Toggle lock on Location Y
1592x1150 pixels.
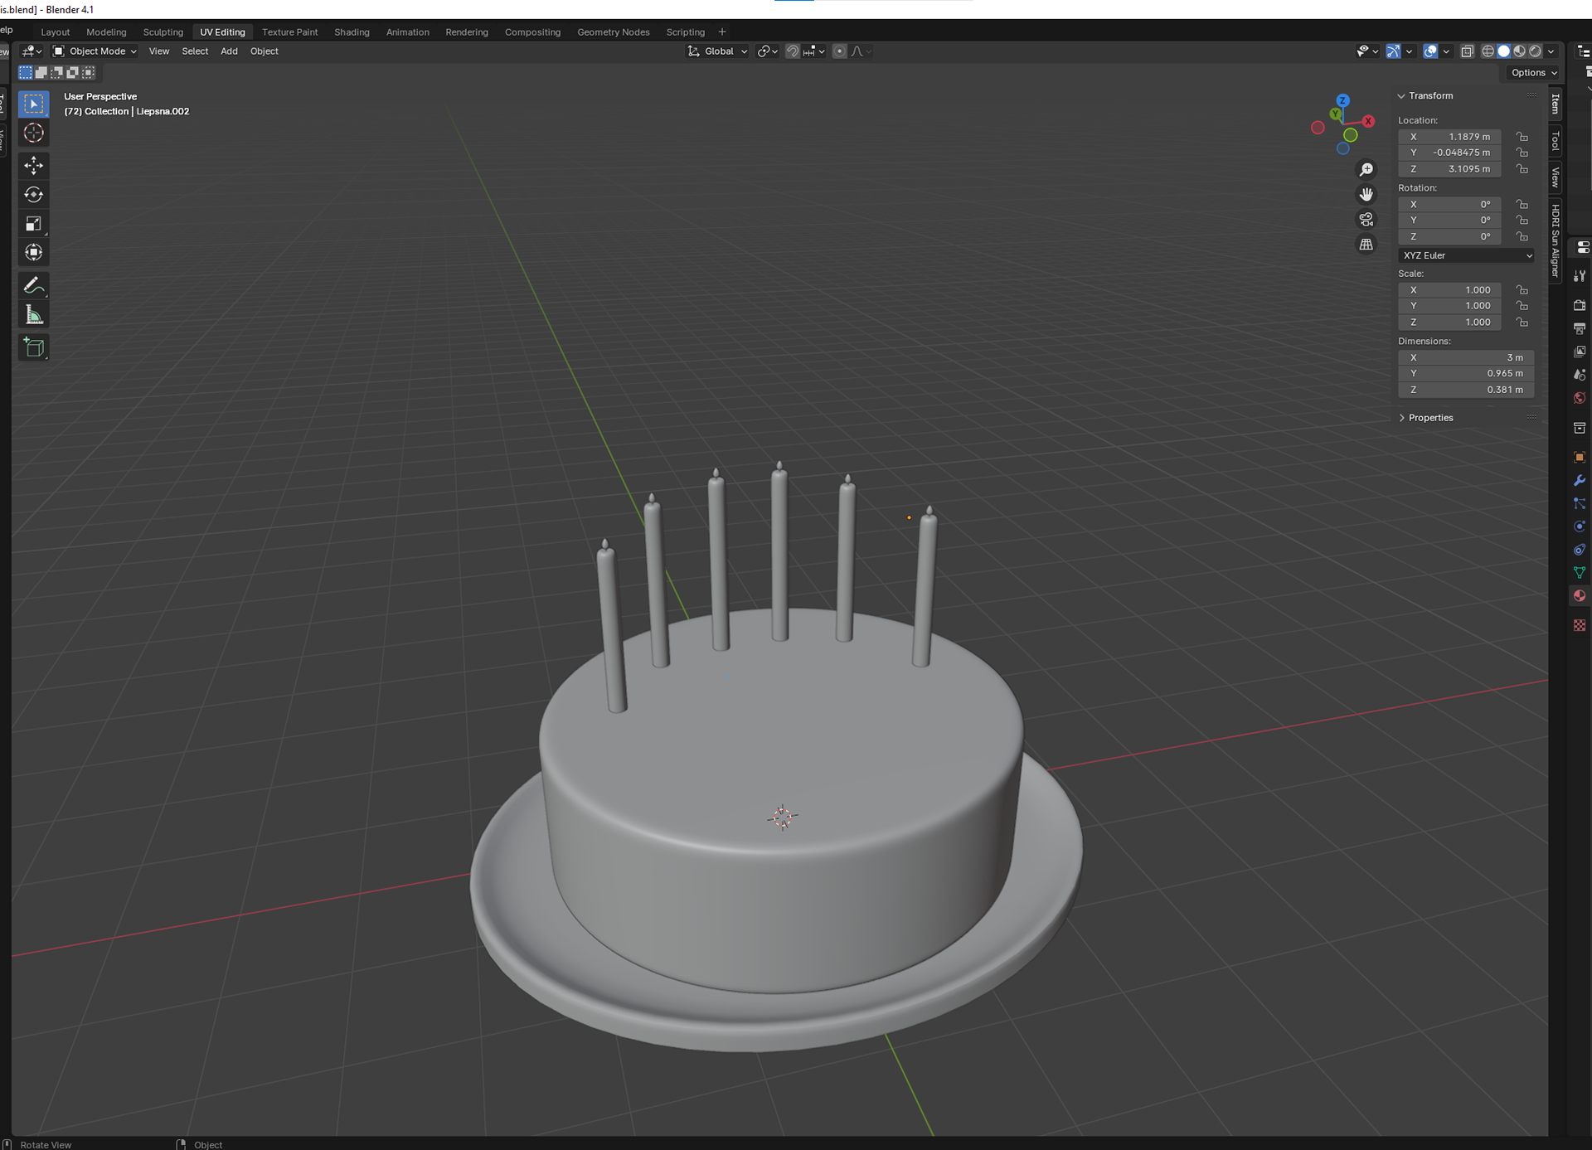(x=1522, y=153)
